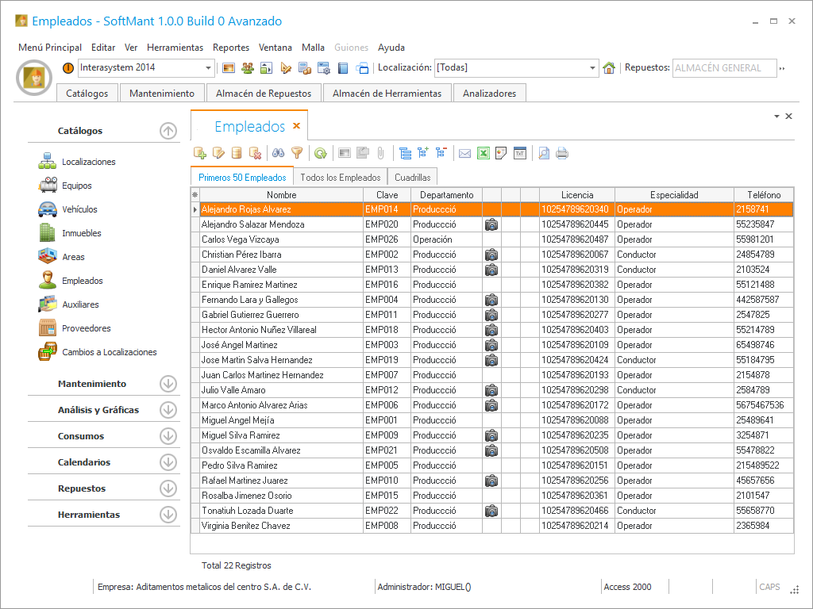Switch to Todos los Empleados tab
813x609 pixels.
[340, 178]
